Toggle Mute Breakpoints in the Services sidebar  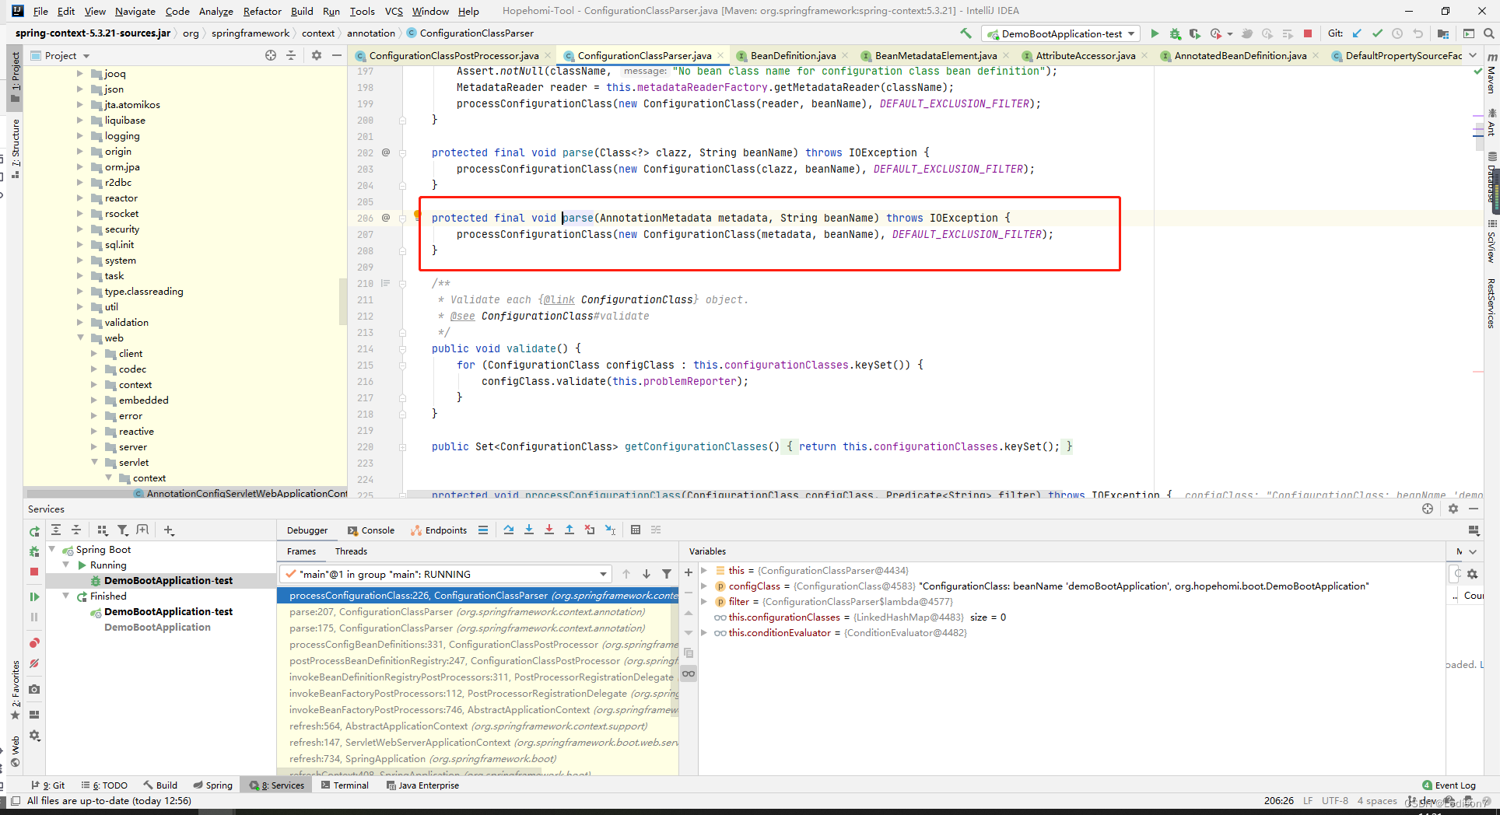tap(34, 663)
